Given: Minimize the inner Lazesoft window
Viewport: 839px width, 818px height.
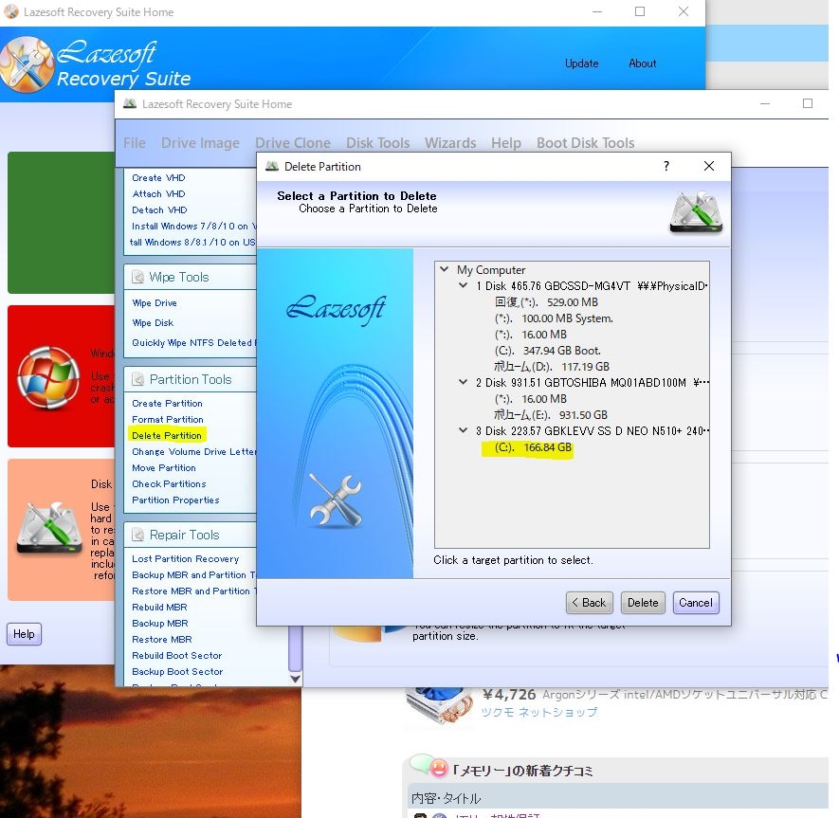Looking at the screenshot, I should tap(765, 103).
